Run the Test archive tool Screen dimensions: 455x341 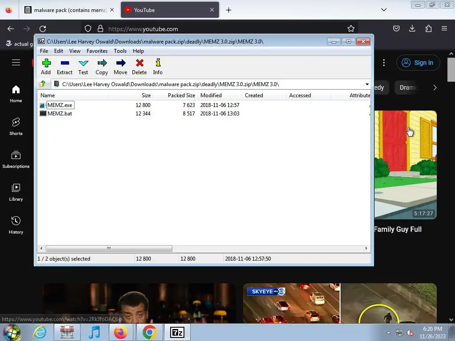click(x=83, y=67)
